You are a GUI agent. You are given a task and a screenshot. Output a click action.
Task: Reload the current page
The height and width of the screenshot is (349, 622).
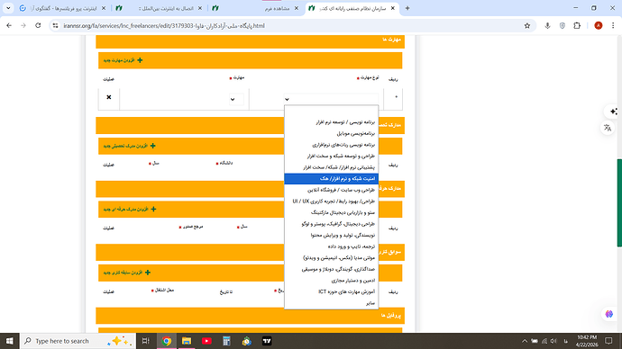[x=38, y=26]
